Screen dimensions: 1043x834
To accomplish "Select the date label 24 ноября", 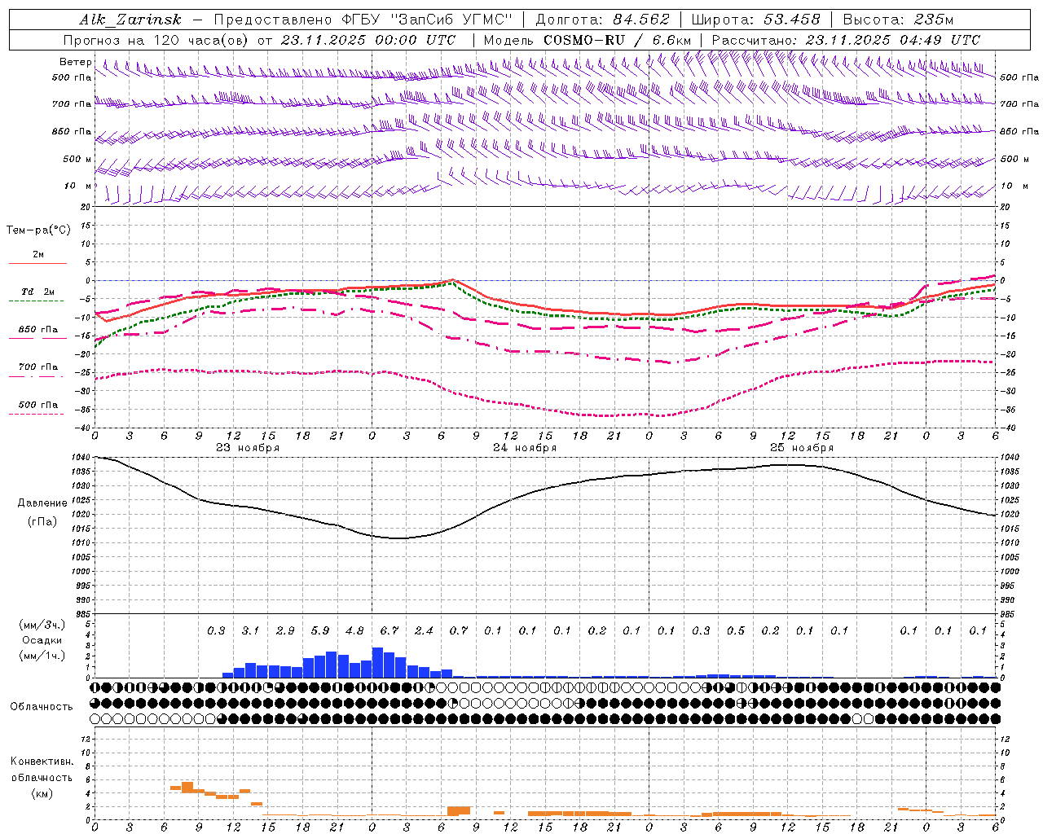I will click(x=525, y=448).
